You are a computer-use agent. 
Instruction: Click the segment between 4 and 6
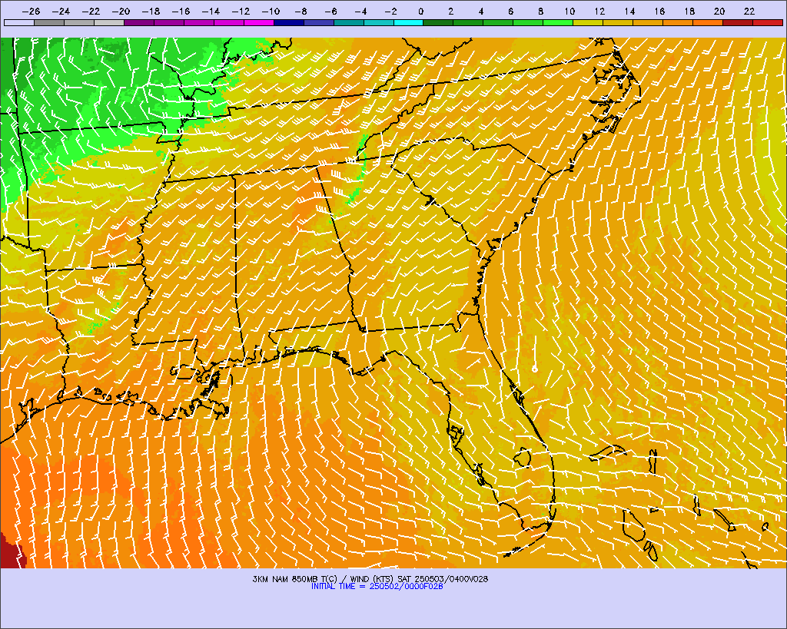[498, 22]
